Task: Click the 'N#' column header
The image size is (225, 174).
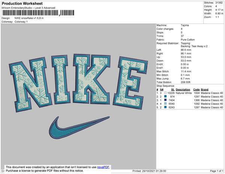Action: (162, 90)
